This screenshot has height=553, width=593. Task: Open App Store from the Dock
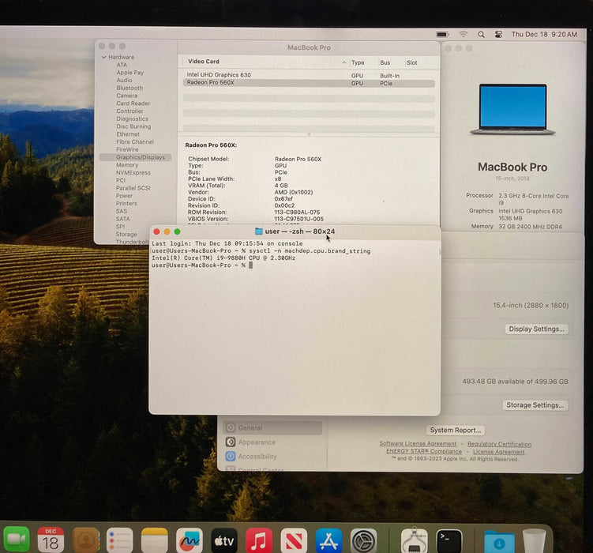pos(328,540)
